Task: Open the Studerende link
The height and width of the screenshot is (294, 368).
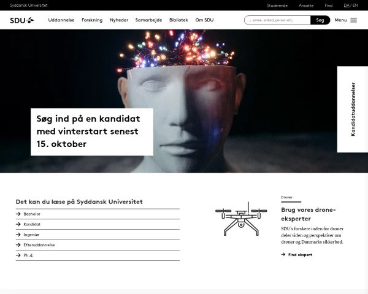Action: pos(277,6)
